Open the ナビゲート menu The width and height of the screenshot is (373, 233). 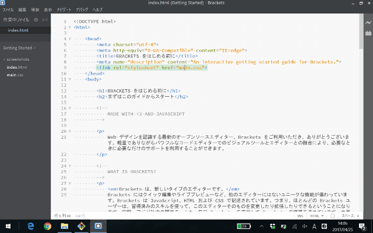point(64,9)
